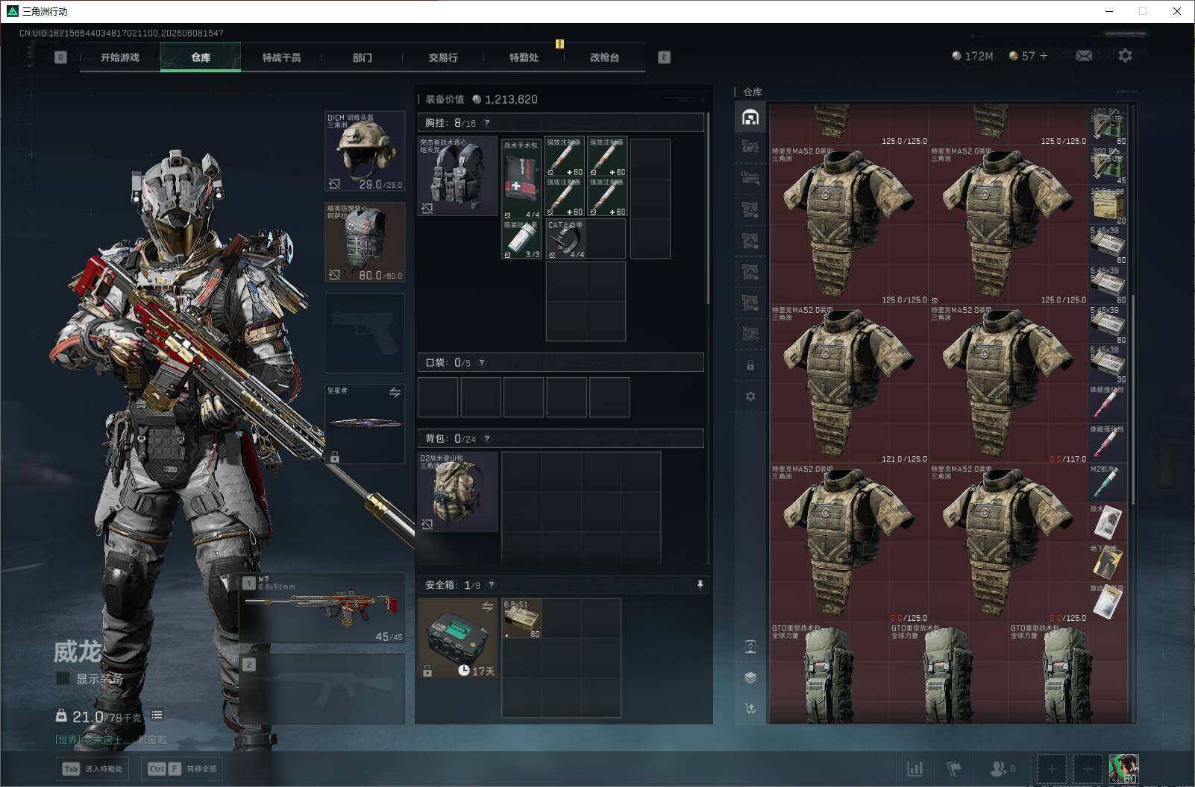
Task: Click the warehouse vertical scrollbar
Action: click(x=1132, y=399)
